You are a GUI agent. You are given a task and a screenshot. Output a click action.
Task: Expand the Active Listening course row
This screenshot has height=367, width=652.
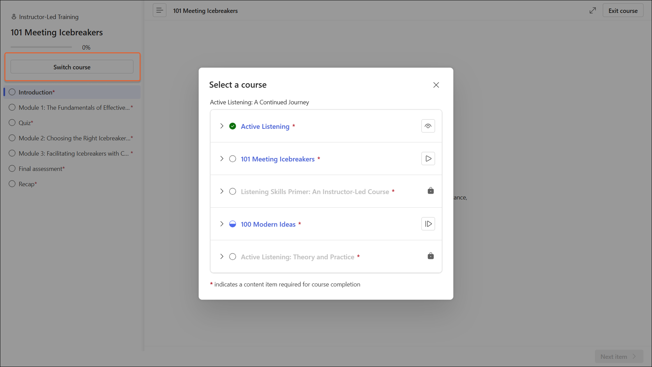coord(222,126)
